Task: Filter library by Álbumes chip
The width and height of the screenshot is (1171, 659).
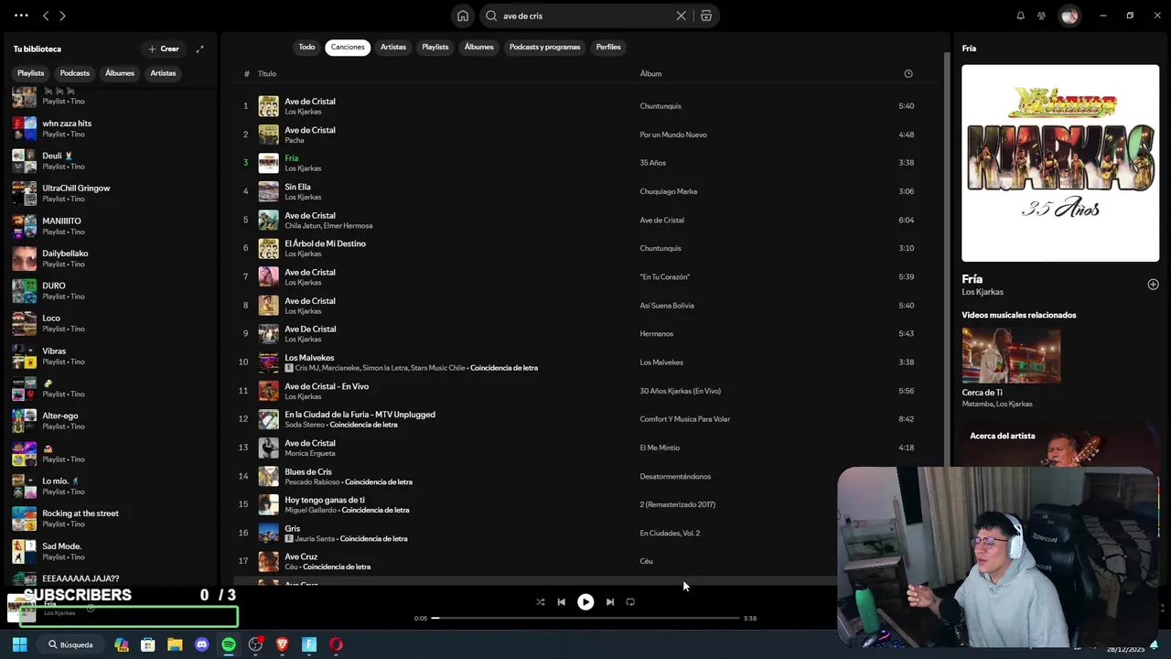Action: (120, 73)
